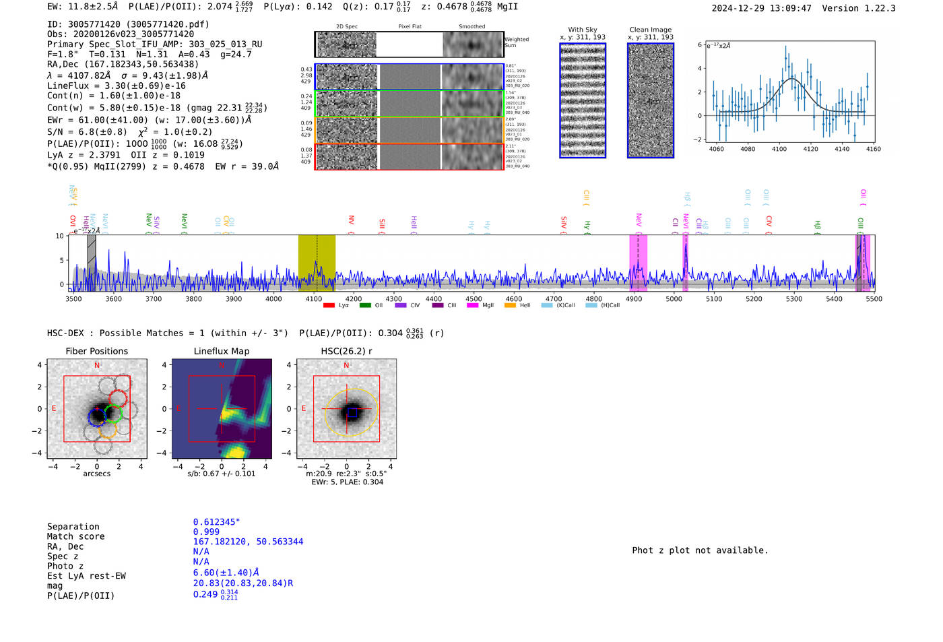Click the ID 3005771420 text line
Viewport: 943px width, 642px height.
tap(128, 24)
